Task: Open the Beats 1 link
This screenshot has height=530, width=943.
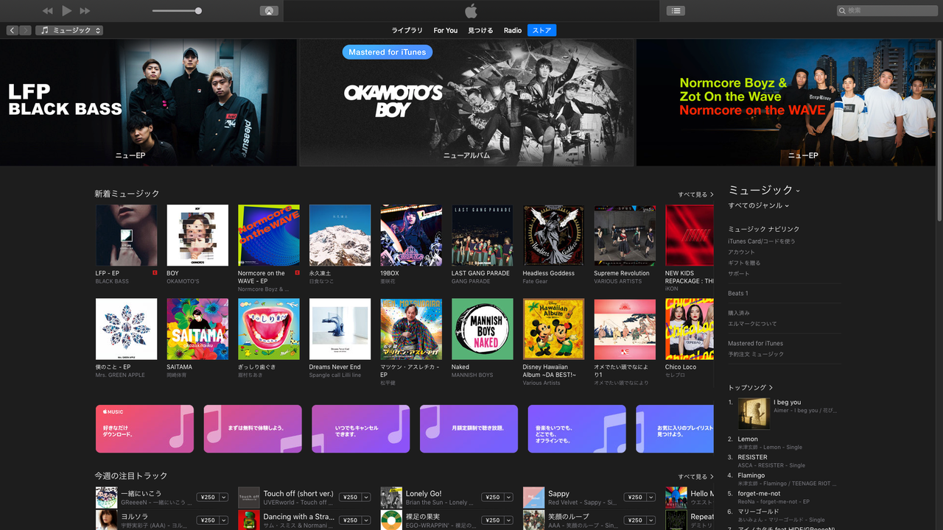Action: [x=738, y=294]
